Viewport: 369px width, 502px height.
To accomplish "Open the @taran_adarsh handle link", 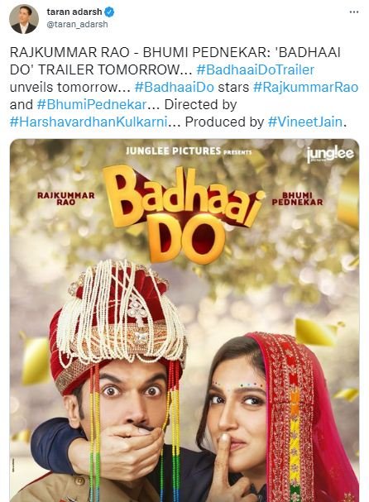I will [77, 24].
